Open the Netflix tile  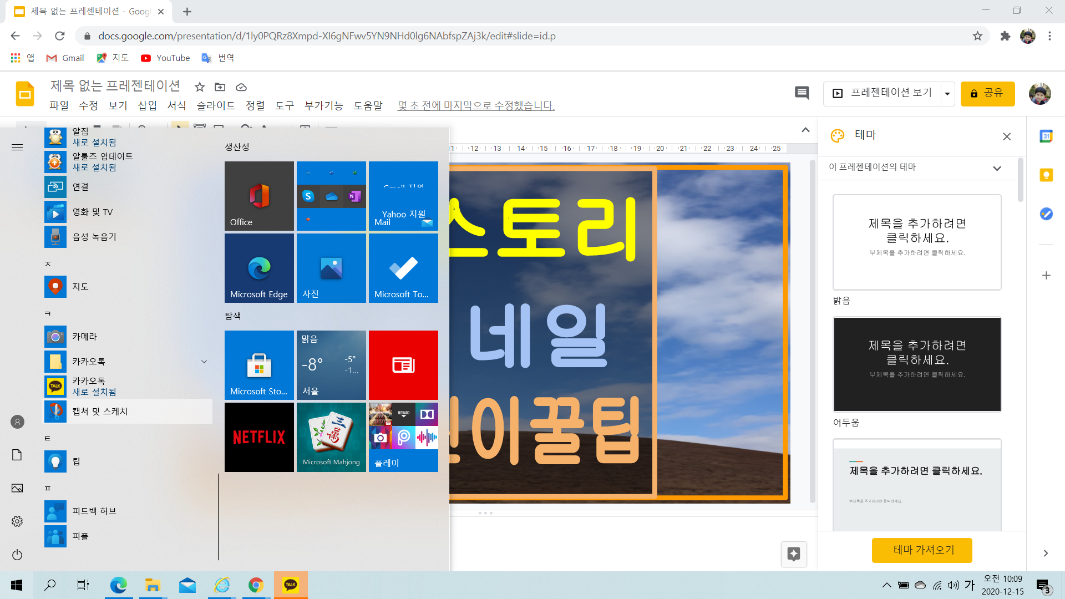click(x=259, y=437)
